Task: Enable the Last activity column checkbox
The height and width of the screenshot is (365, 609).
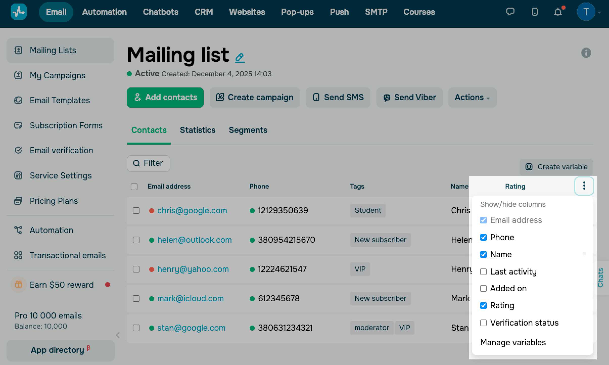Action: [483, 272]
